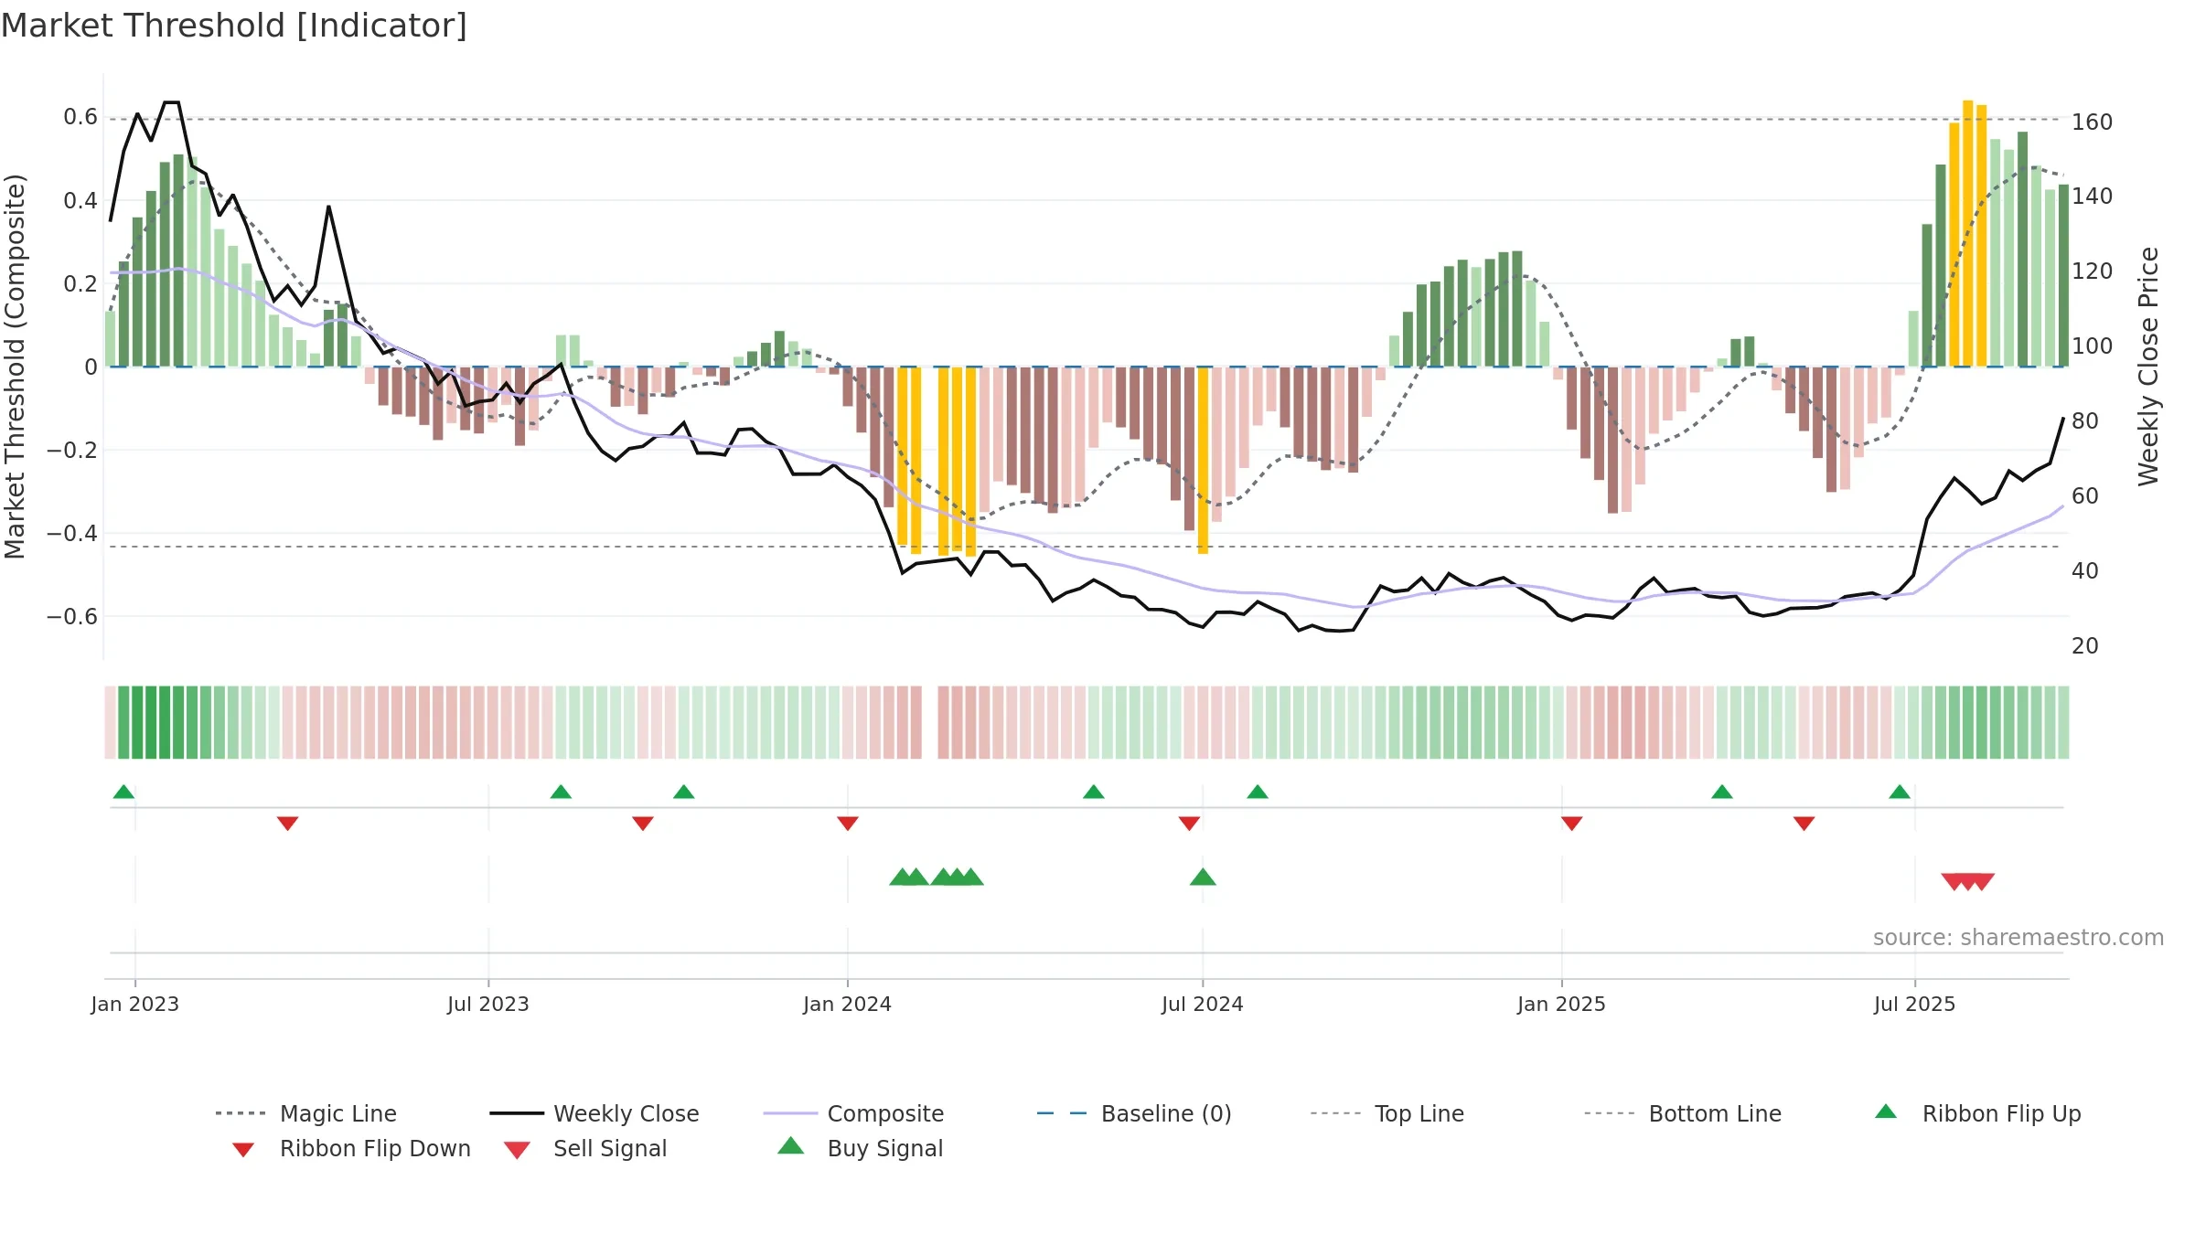Click the 'Jul 2023' x-axis label
Screen dimensions: 2195x1234
[487, 1004]
